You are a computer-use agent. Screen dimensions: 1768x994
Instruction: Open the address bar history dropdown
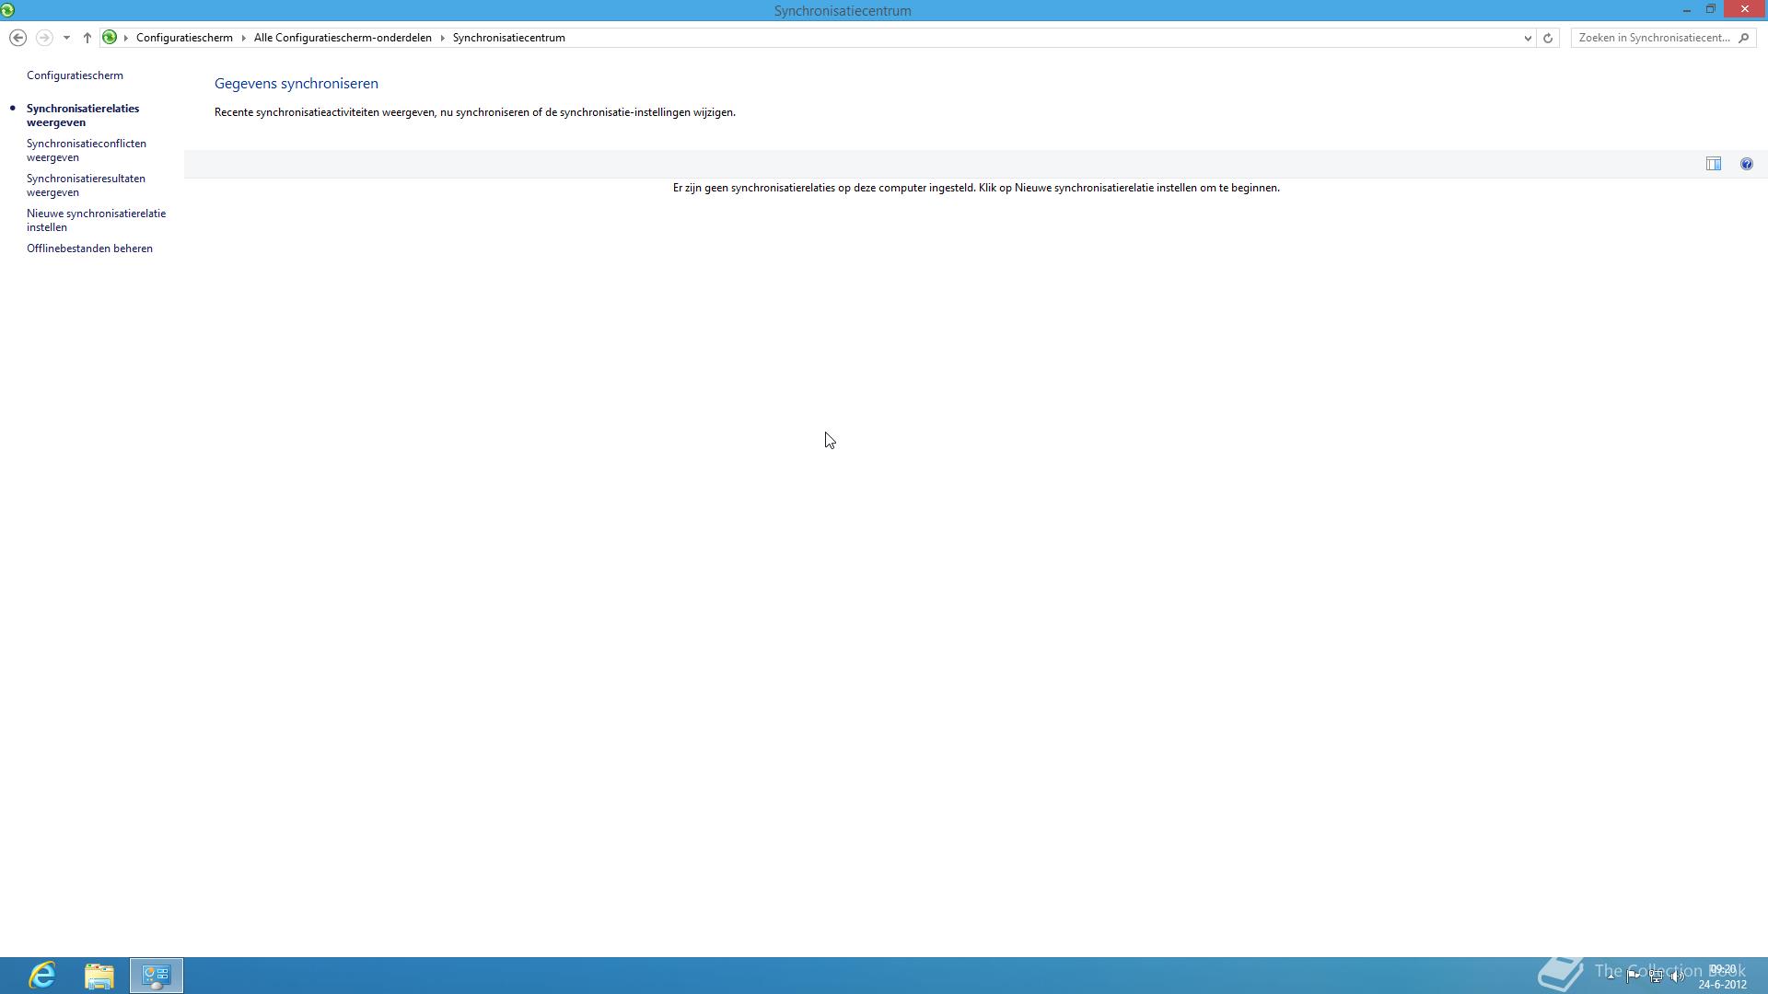1528,38
